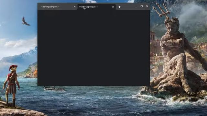Open a new terminal tab with plus icon
Screen dimensions: 207x116
click(119, 7)
